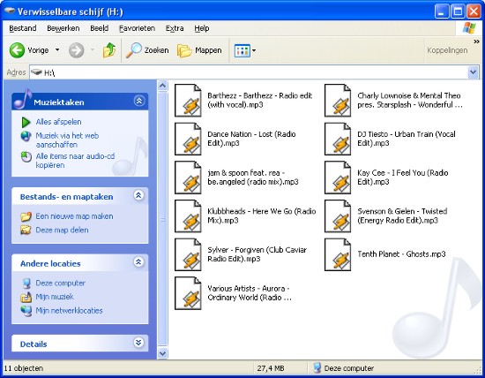Open the Favorieten menu
This screenshot has width=485, height=378.
[137, 28]
